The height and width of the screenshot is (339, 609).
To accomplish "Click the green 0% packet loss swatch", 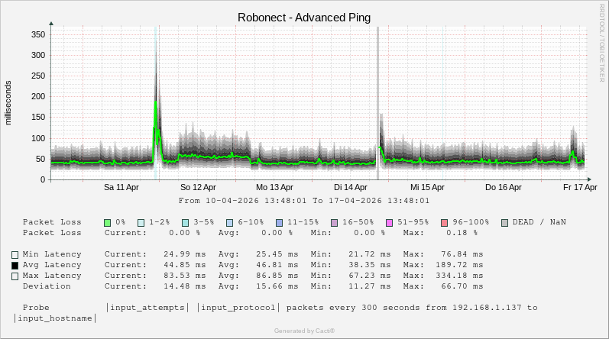I will [x=108, y=222].
